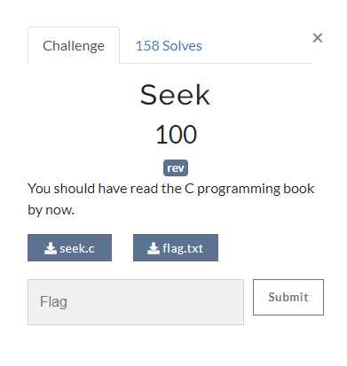This screenshot has width=347, height=366.
Task: Open the solves list via 158 Solves
Action: click(169, 46)
